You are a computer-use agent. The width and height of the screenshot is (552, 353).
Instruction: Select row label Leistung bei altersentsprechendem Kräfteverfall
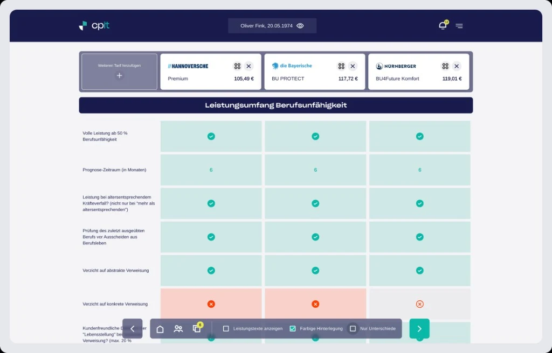(x=119, y=203)
